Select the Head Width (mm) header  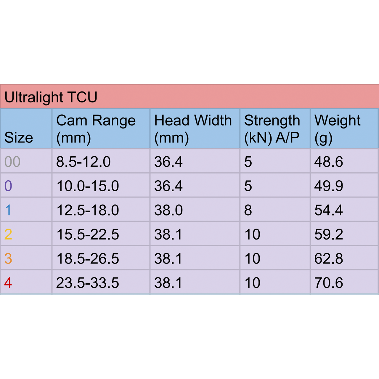click(193, 129)
